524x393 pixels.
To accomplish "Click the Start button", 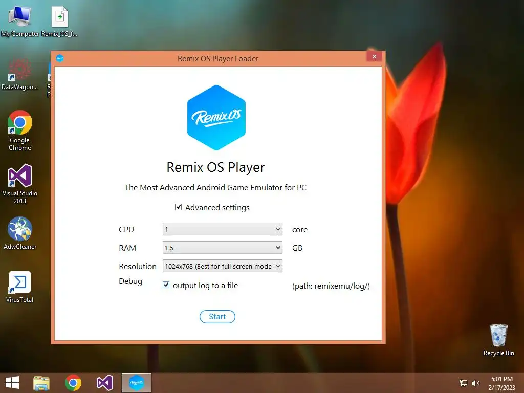I will (x=217, y=317).
